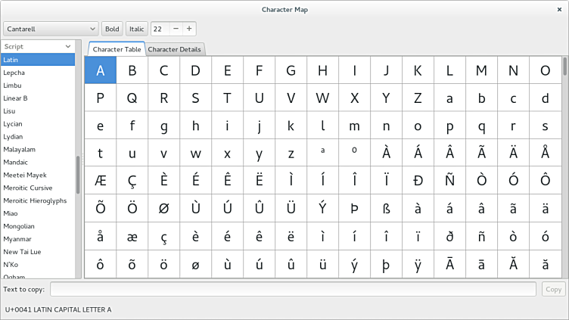Screen dimensions: 569x320
Task: Switch to the Character Details tab
Action: (174, 49)
